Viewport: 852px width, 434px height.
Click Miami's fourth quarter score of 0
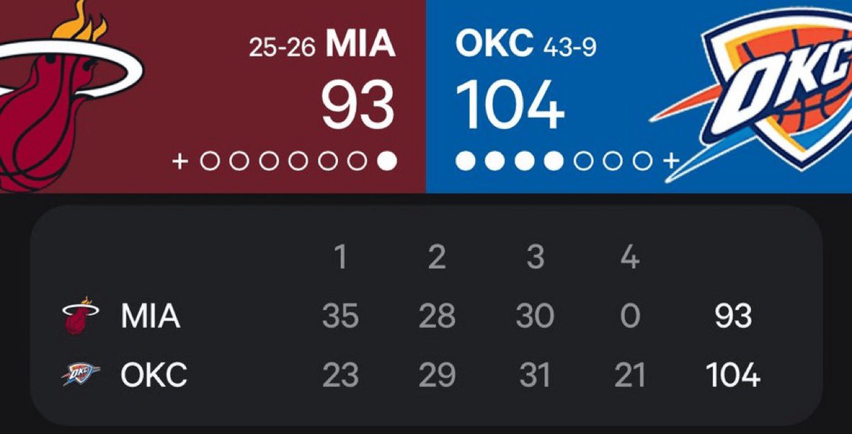click(630, 316)
